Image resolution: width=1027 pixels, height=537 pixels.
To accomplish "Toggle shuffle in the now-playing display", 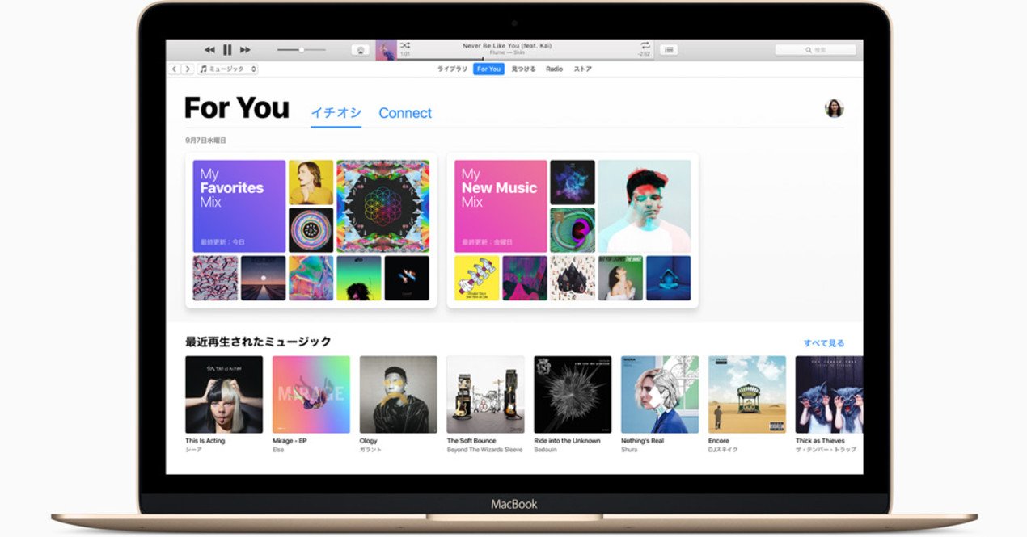I will [x=404, y=45].
